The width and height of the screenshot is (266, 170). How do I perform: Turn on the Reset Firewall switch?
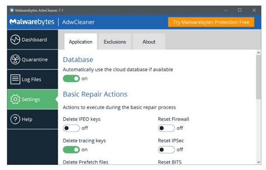(166, 128)
